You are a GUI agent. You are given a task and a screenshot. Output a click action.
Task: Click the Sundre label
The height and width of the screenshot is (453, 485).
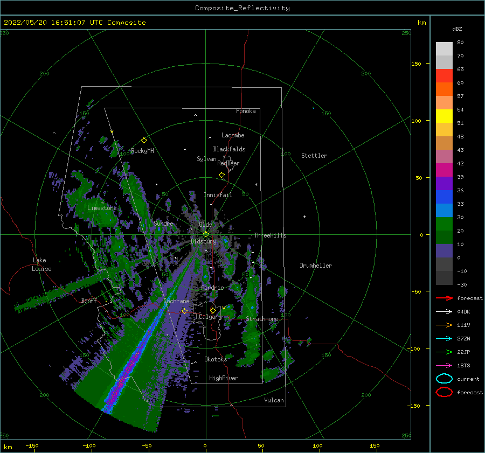click(x=163, y=223)
